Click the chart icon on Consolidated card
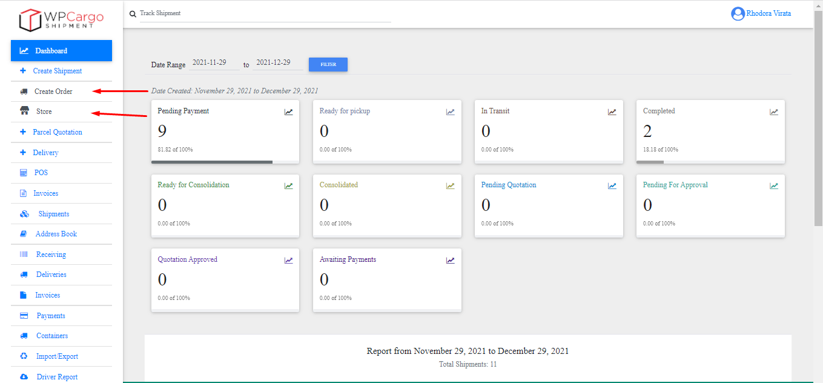Viewport: 823px width, 383px height. pos(451,186)
